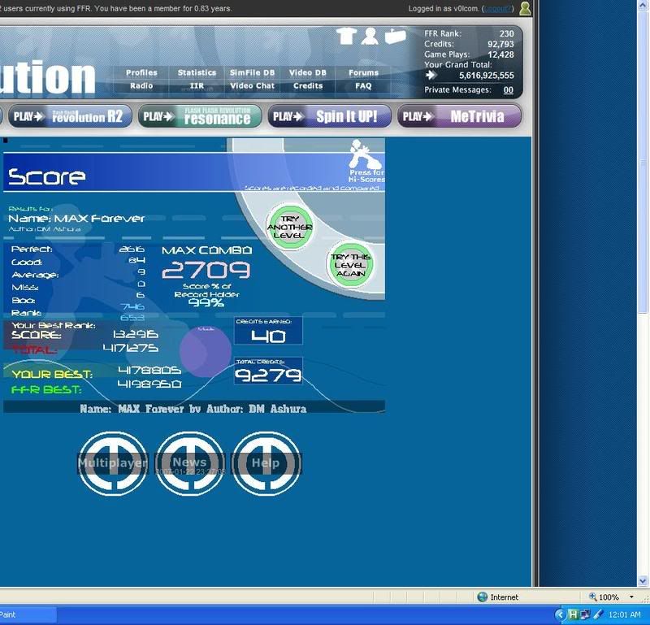This screenshot has width=650, height=625.
Task: Click the total credits value 9279
Action: pyautogui.click(x=268, y=375)
